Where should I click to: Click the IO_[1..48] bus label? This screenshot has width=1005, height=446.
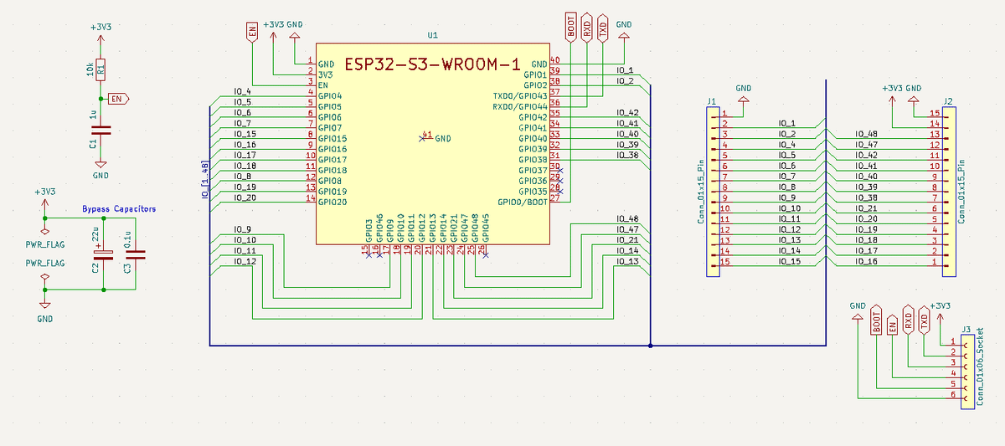(204, 181)
